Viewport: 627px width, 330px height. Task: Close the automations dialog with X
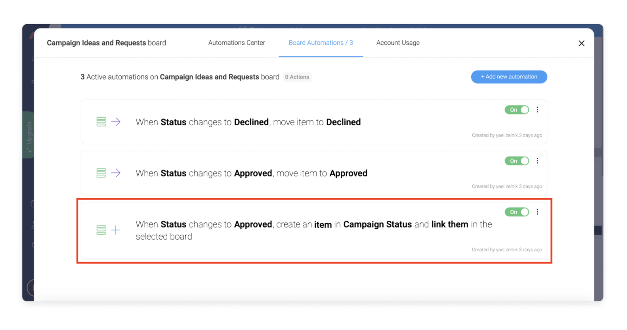[581, 44]
